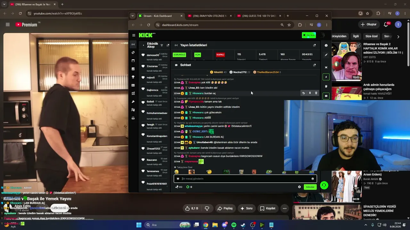Open Discord from the taskbar
Image resolution: width=410 pixels, height=230 pixels.
point(225,225)
